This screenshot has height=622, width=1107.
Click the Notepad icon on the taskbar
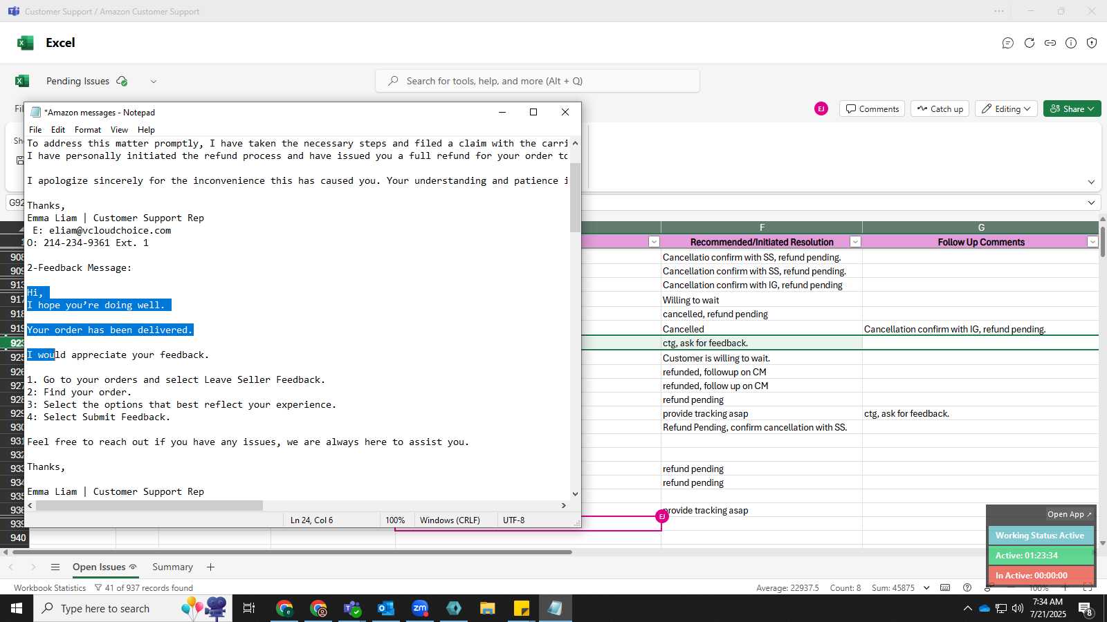(x=555, y=608)
